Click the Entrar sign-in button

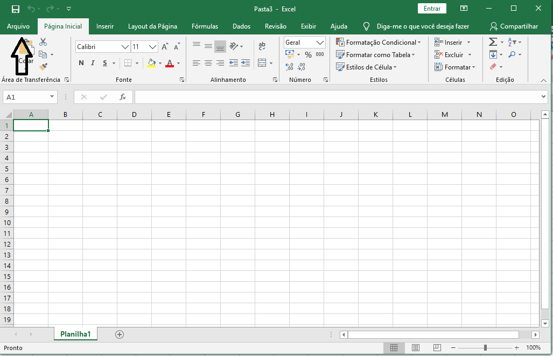click(x=432, y=9)
